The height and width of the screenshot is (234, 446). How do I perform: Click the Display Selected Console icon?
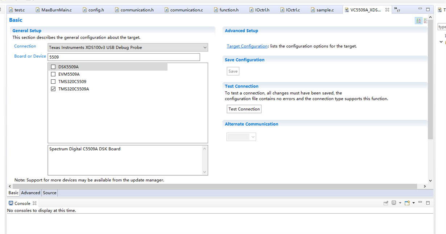[x=394, y=203]
